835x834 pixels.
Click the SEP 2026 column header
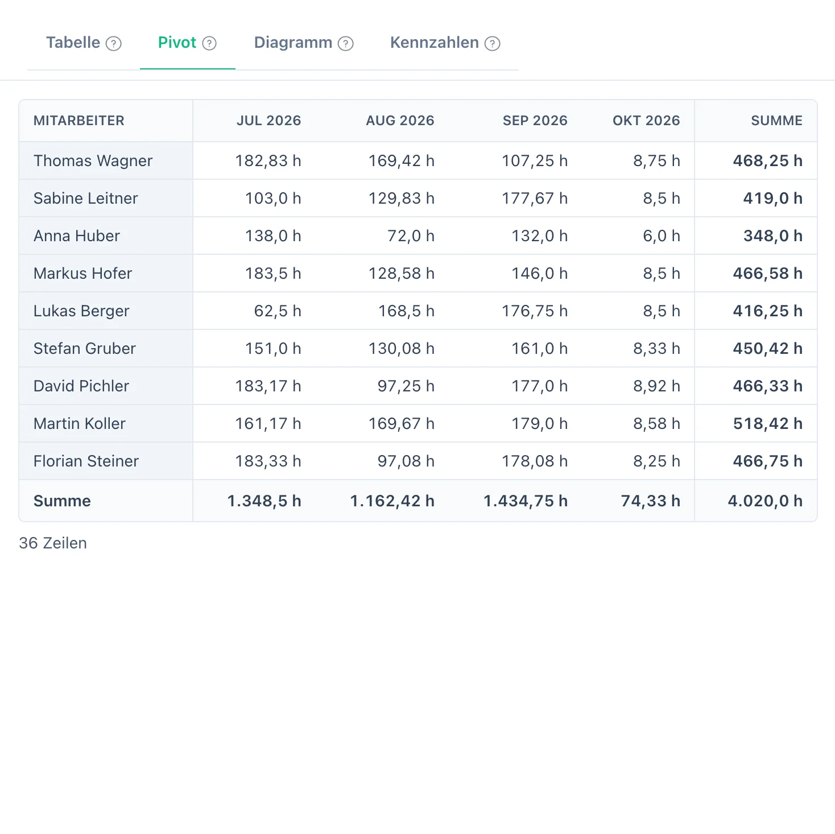point(535,121)
